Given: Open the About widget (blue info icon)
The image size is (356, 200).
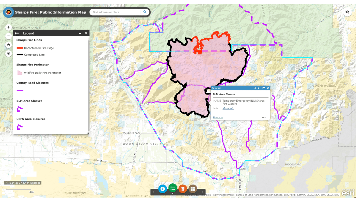Looking at the screenshot, I should (163, 188).
